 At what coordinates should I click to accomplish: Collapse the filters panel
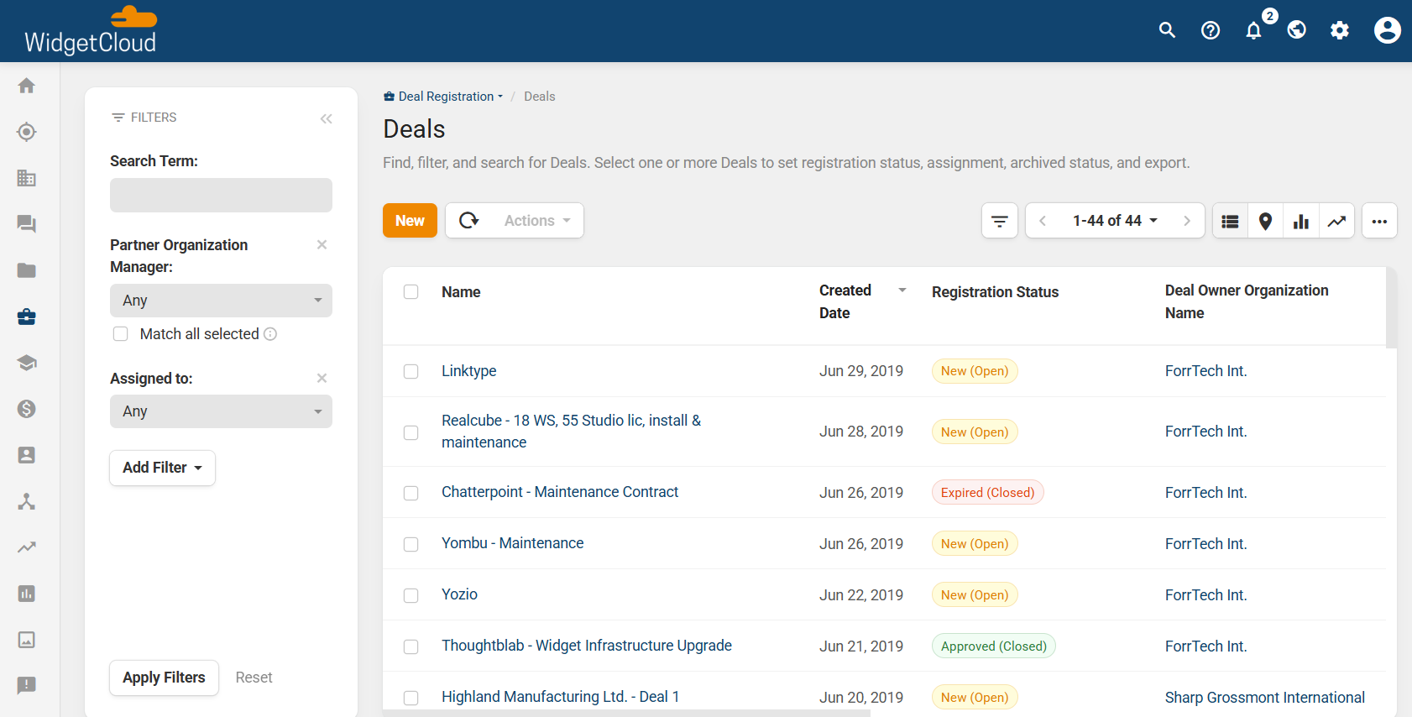coord(327,118)
